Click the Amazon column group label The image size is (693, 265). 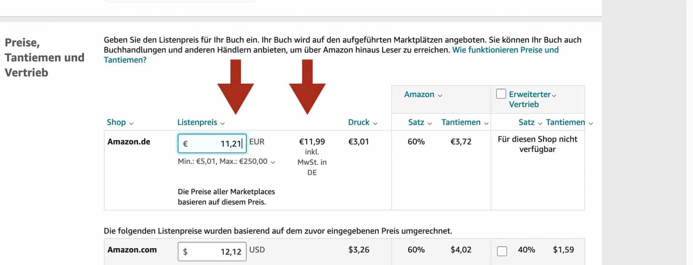click(x=419, y=94)
